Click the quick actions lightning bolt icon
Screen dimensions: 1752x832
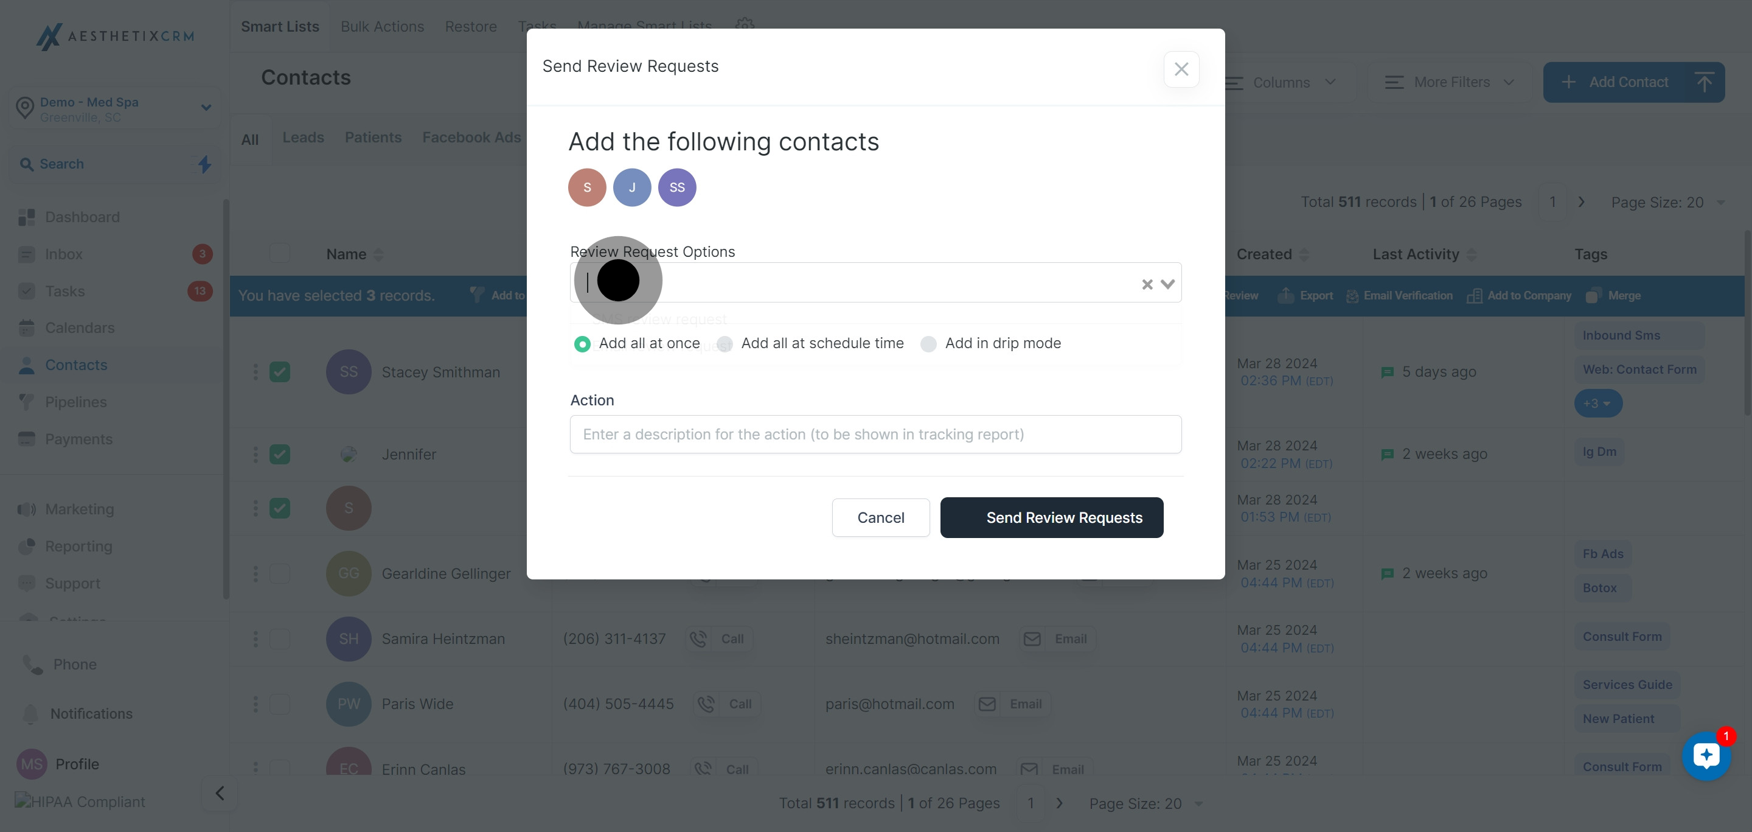coord(205,164)
